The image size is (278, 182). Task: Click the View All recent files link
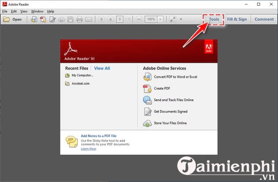tap(102, 69)
